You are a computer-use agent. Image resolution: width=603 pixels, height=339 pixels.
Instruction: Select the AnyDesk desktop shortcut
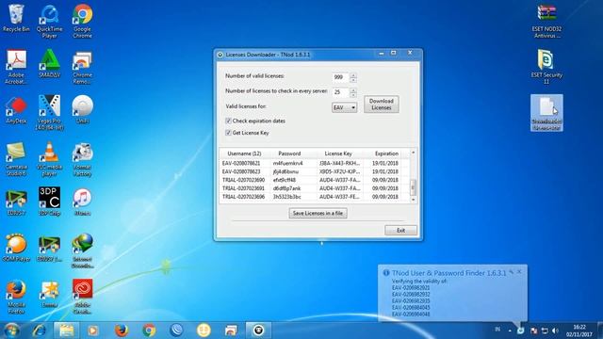click(16, 109)
